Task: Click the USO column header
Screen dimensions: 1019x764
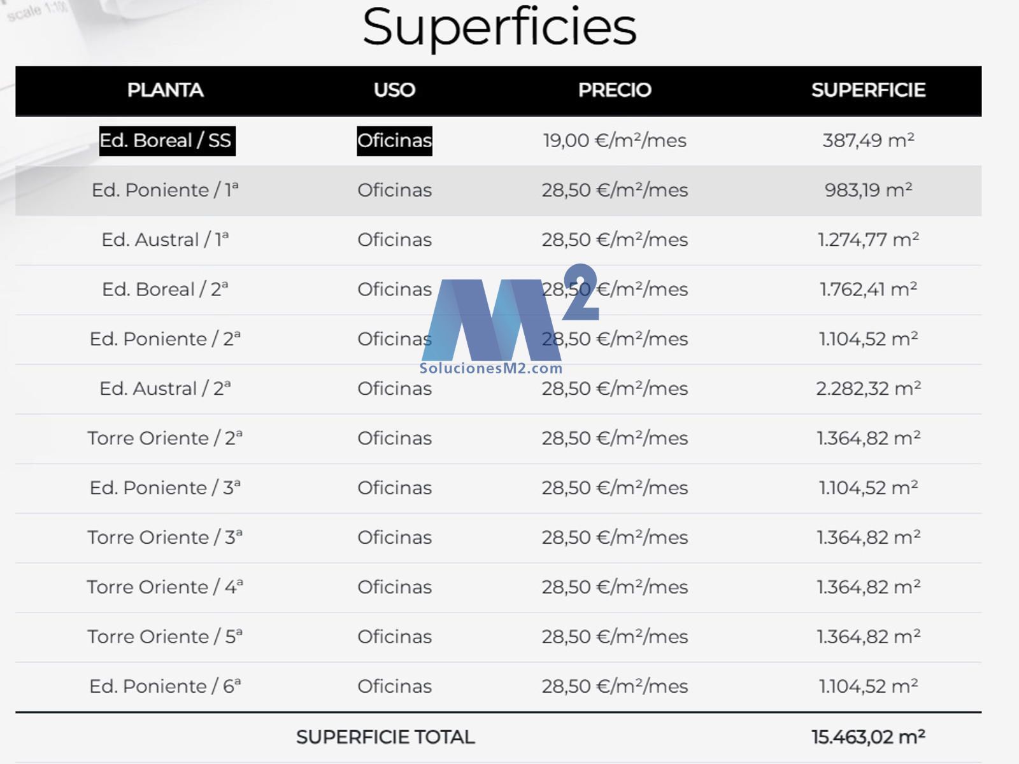Action: (x=394, y=90)
